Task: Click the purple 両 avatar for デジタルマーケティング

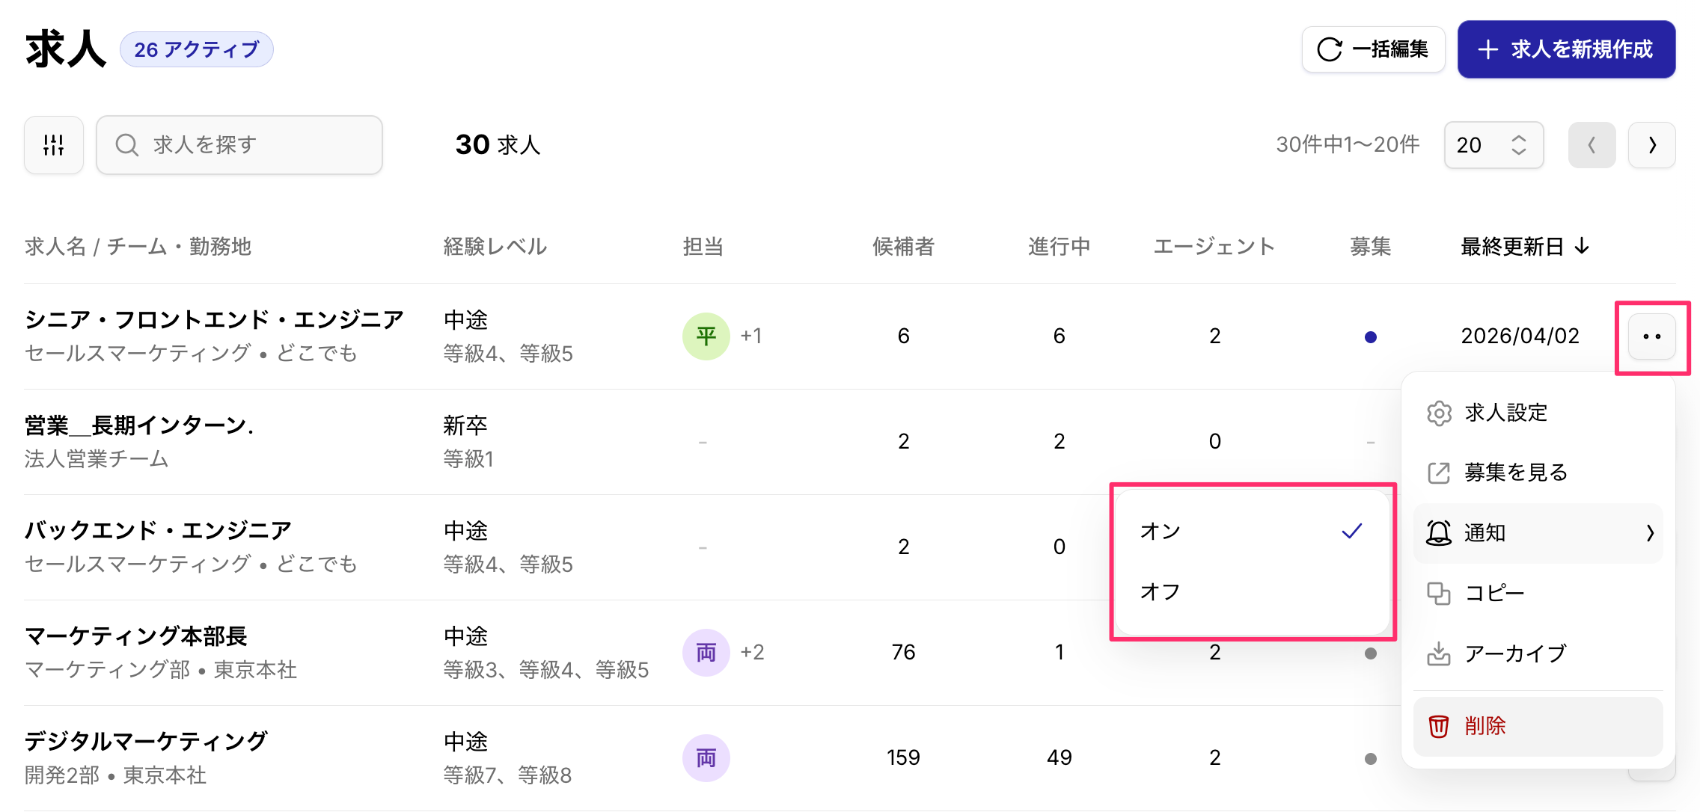Action: click(x=706, y=758)
